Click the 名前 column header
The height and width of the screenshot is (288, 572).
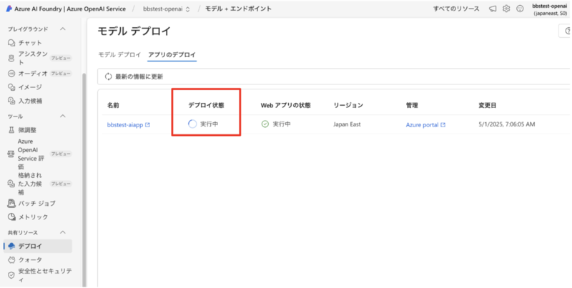pyautogui.click(x=113, y=105)
